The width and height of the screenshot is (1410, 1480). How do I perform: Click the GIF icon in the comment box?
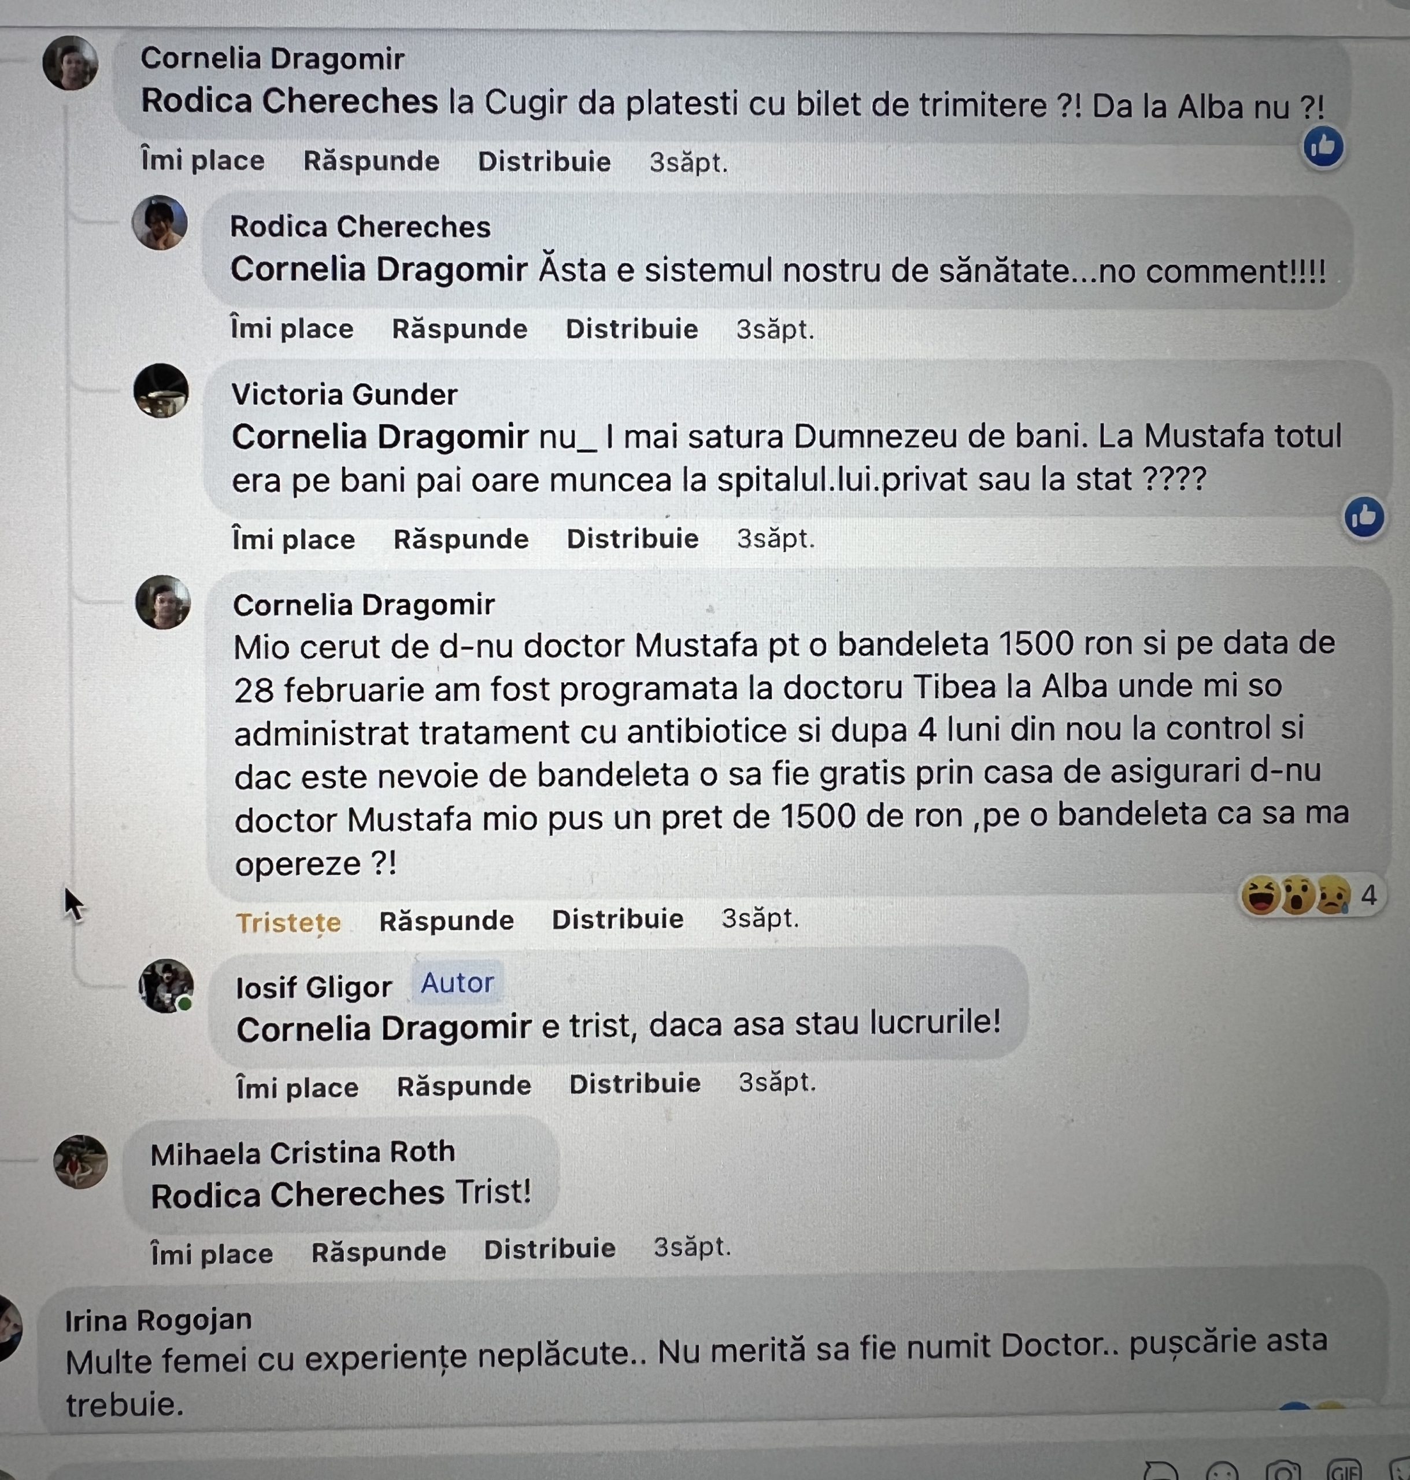click(1345, 1470)
